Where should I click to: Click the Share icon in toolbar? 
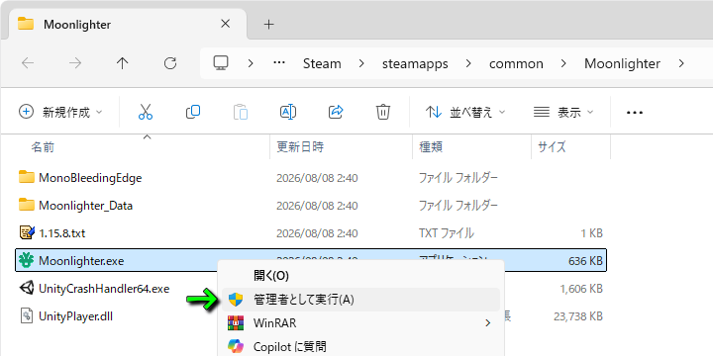pyautogui.click(x=336, y=112)
